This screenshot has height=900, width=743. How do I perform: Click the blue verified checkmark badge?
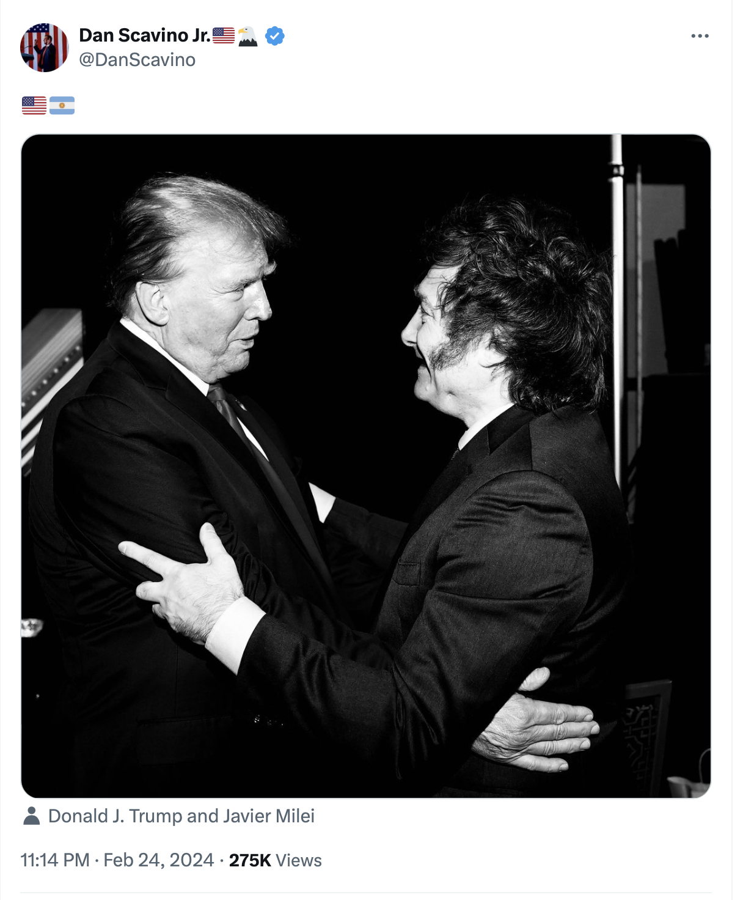(x=275, y=36)
